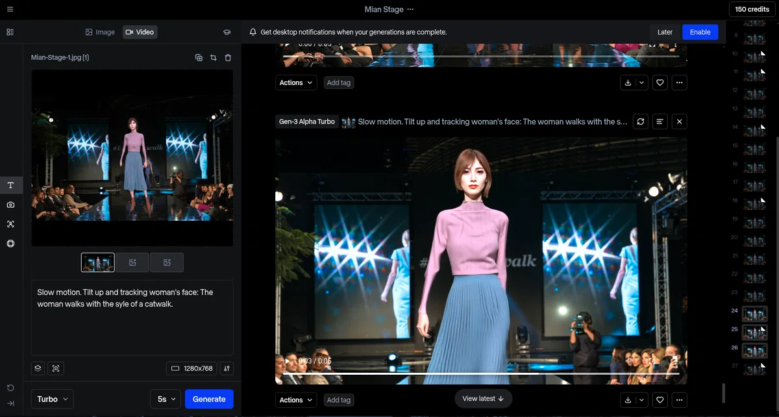Crop the Mian-Stage-1.jpg input image
The width and height of the screenshot is (779, 417).
[x=213, y=58]
